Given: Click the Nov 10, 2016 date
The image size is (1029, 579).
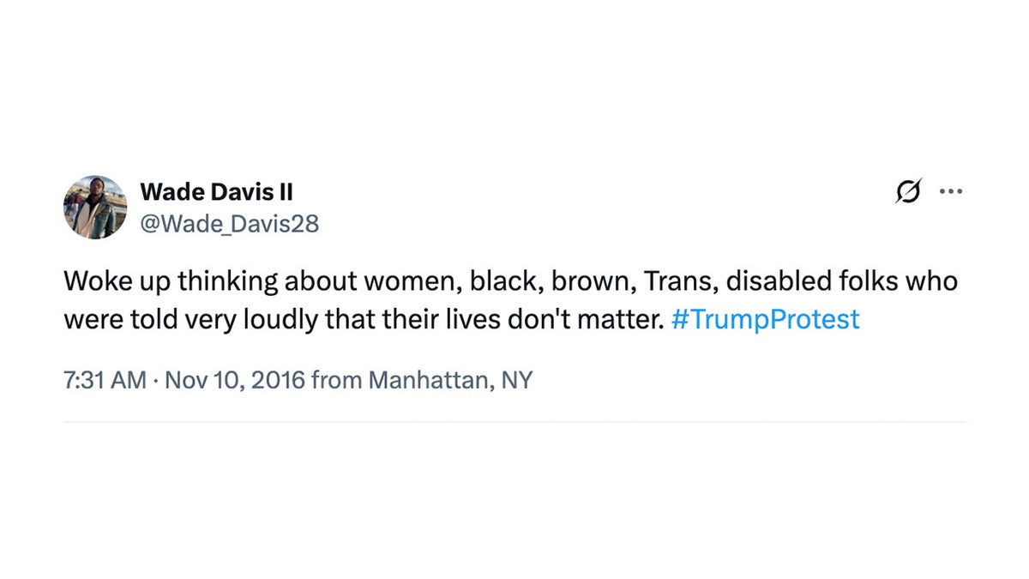Looking at the screenshot, I should coord(234,379).
